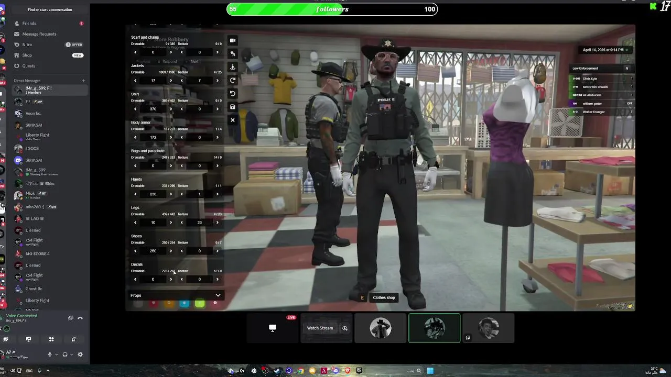Open Quests in Discord
This screenshot has height=377, width=671.
(49, 66)
